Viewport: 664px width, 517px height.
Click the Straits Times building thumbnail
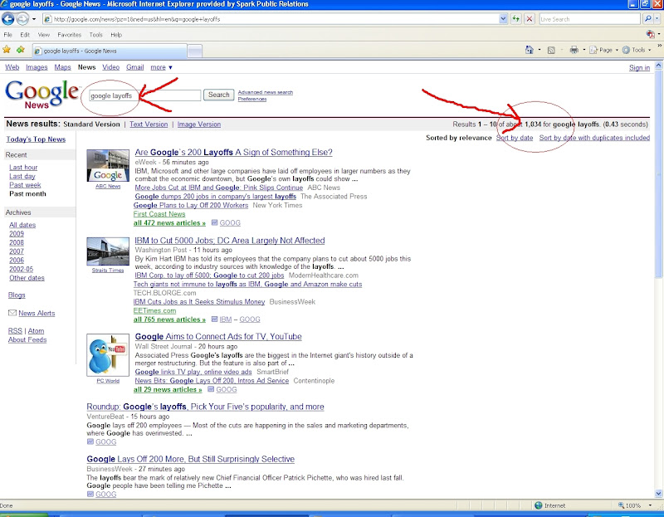tap(108, 251)
